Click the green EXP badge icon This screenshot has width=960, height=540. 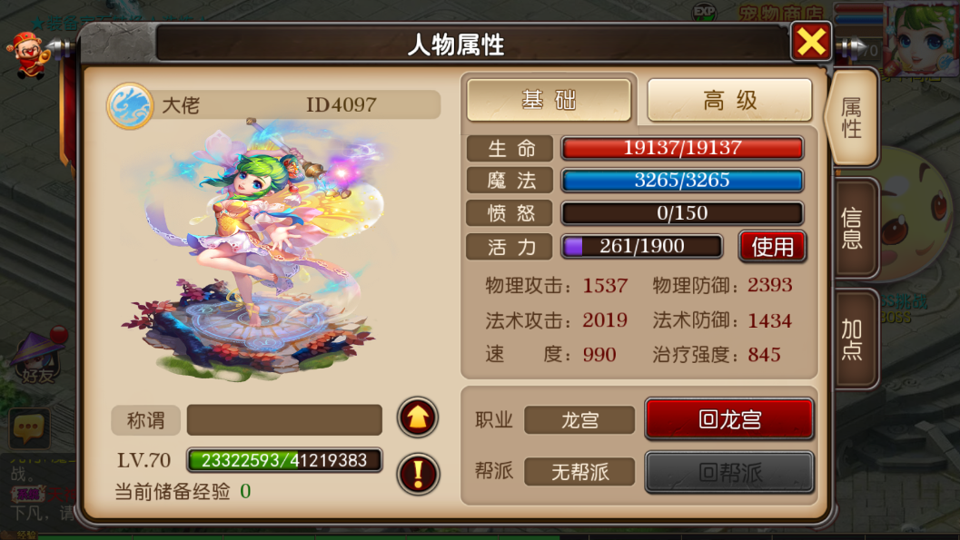click(704, 12)
